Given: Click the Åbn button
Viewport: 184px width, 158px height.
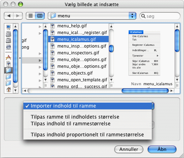Looking at the screenshot, I should coord(162,149).
